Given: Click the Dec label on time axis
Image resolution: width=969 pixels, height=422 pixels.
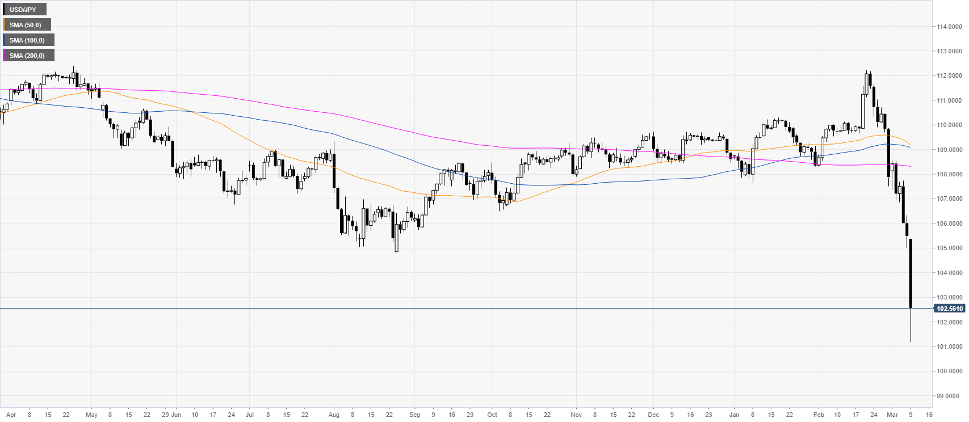Looking at the screenshot, I should tap(653, 415).
